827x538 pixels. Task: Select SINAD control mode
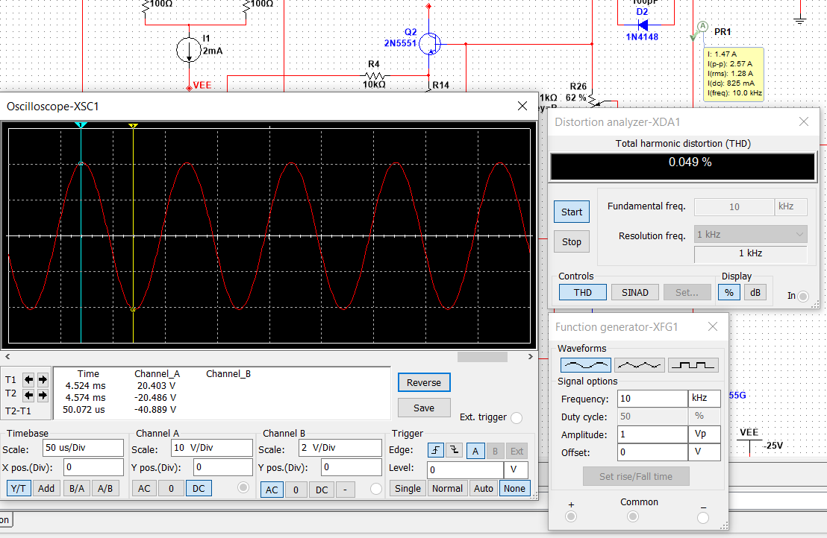635,292
